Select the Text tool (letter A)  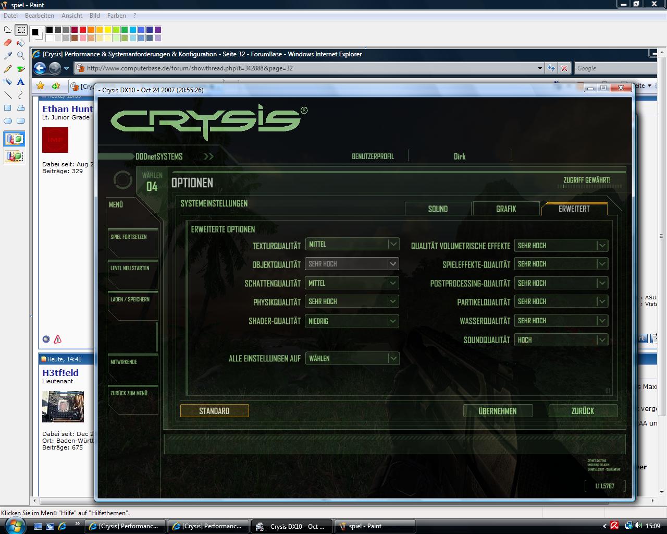pyautogui.click(x=21, y=81)
